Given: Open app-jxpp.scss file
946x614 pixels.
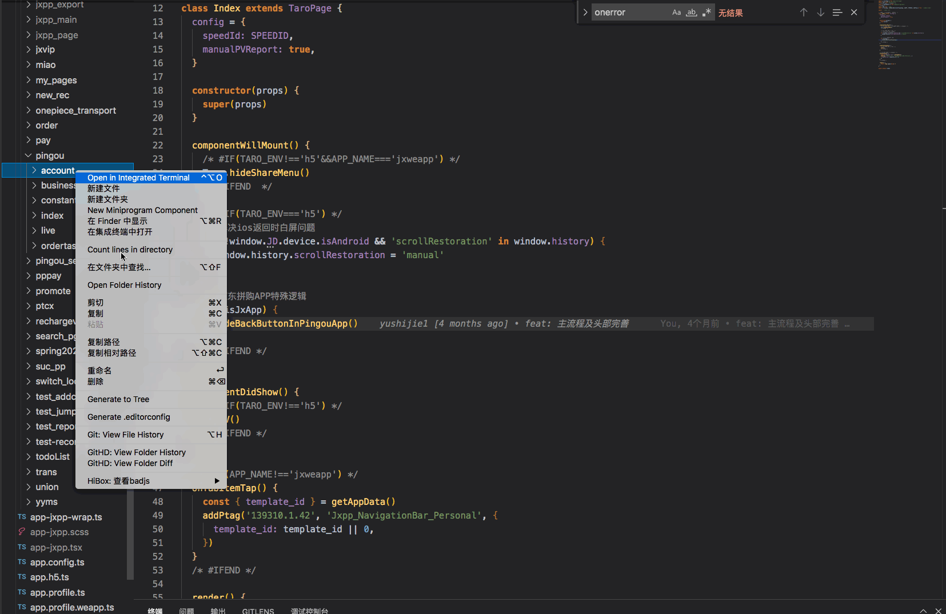Looking at the screenshot, I should pos(59,532).
